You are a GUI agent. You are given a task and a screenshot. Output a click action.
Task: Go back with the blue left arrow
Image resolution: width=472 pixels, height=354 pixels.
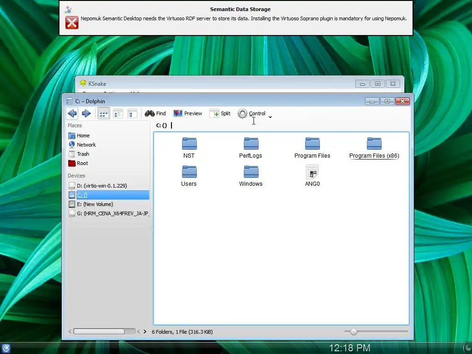(x=72, y=113)
